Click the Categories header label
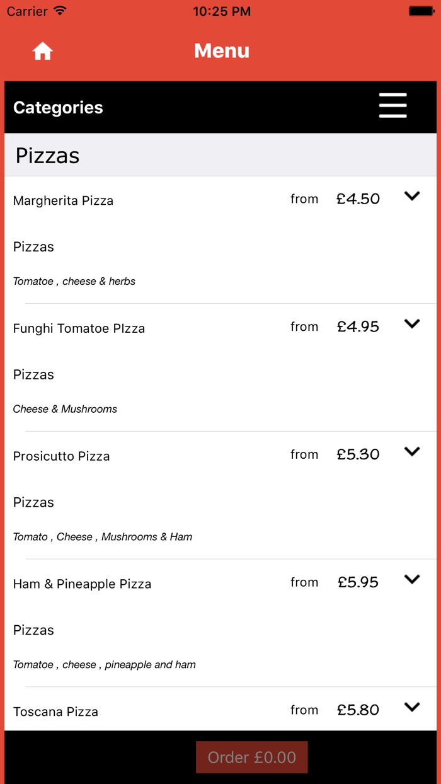This screenshot has width=441, height=784. pyautogui.click(x=58, y=108)
